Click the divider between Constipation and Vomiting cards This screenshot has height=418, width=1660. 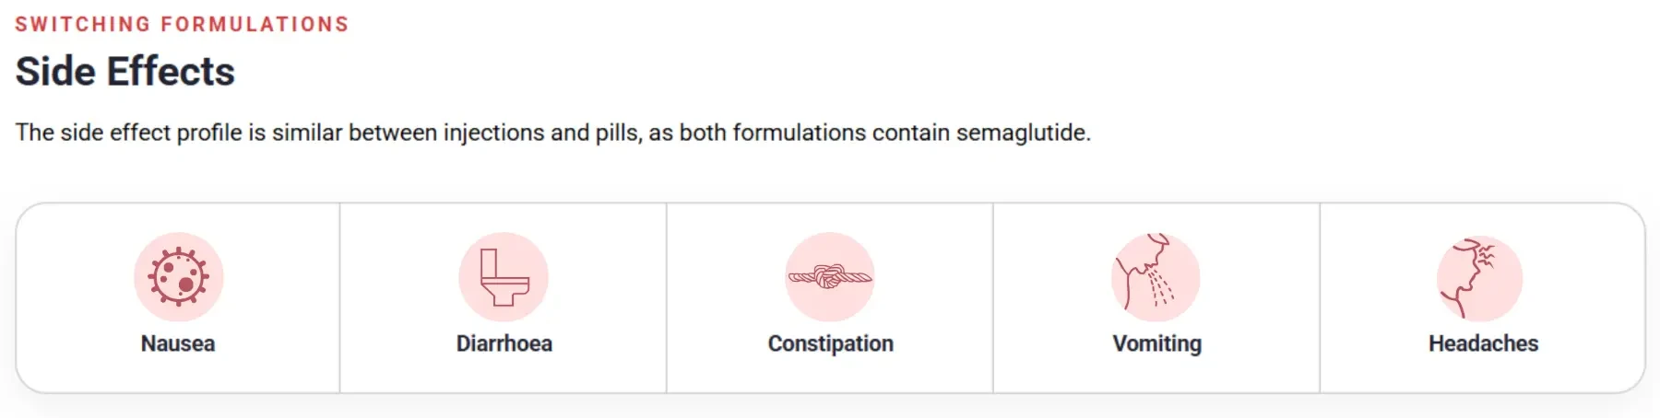point(993,297)
